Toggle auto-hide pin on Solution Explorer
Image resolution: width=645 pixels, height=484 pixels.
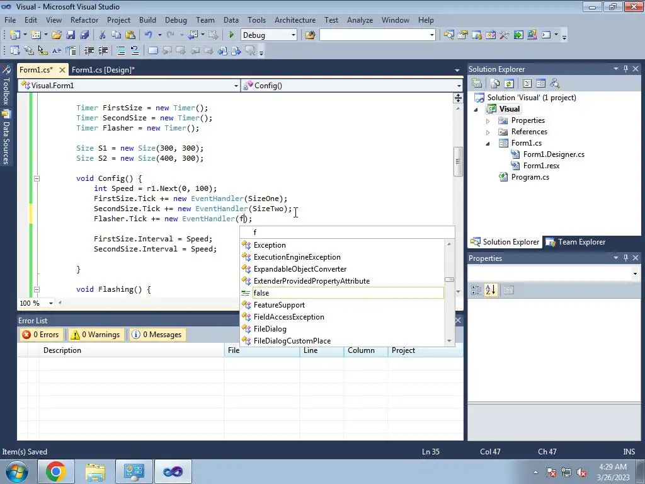tap(625, 69)
